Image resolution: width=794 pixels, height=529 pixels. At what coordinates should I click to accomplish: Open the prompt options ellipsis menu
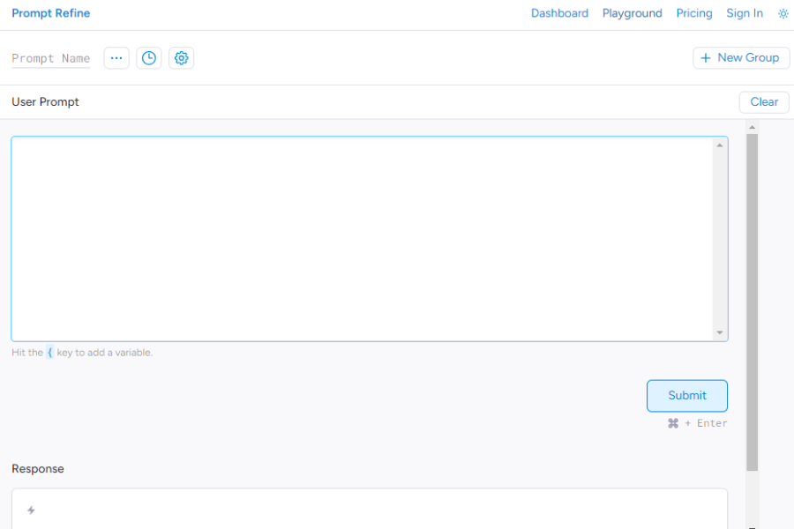point(116,57)
